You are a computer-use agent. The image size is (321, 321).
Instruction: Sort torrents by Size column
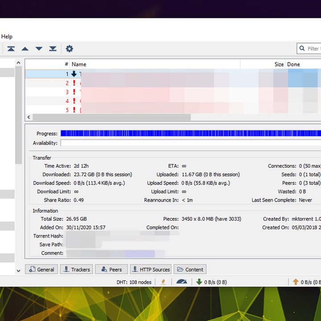tap(263, 64)
